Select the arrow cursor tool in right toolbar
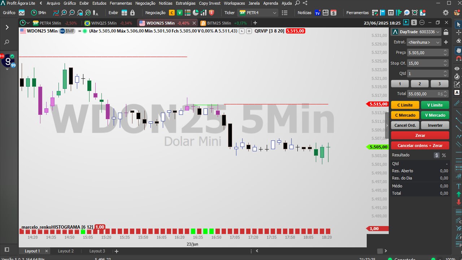462x260 pixels. pyautogui.click(x=458, y=25)
